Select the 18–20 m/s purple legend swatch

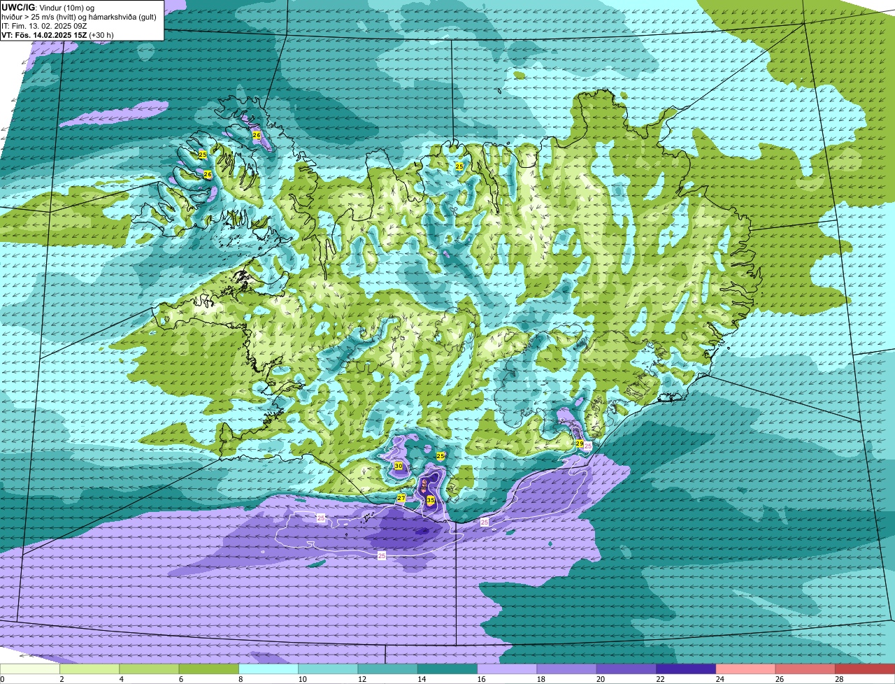tap(567, 669)
